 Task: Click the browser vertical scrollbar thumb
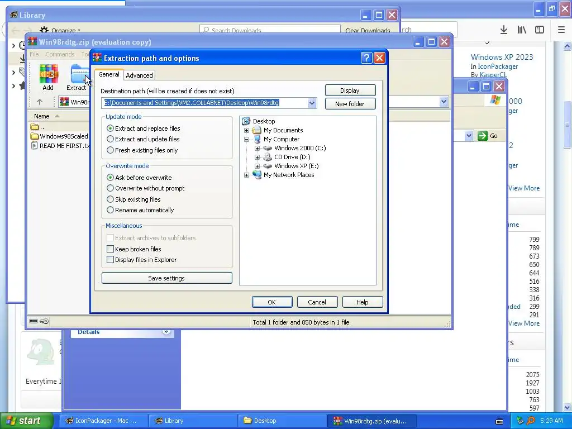[x=568, y=125]
